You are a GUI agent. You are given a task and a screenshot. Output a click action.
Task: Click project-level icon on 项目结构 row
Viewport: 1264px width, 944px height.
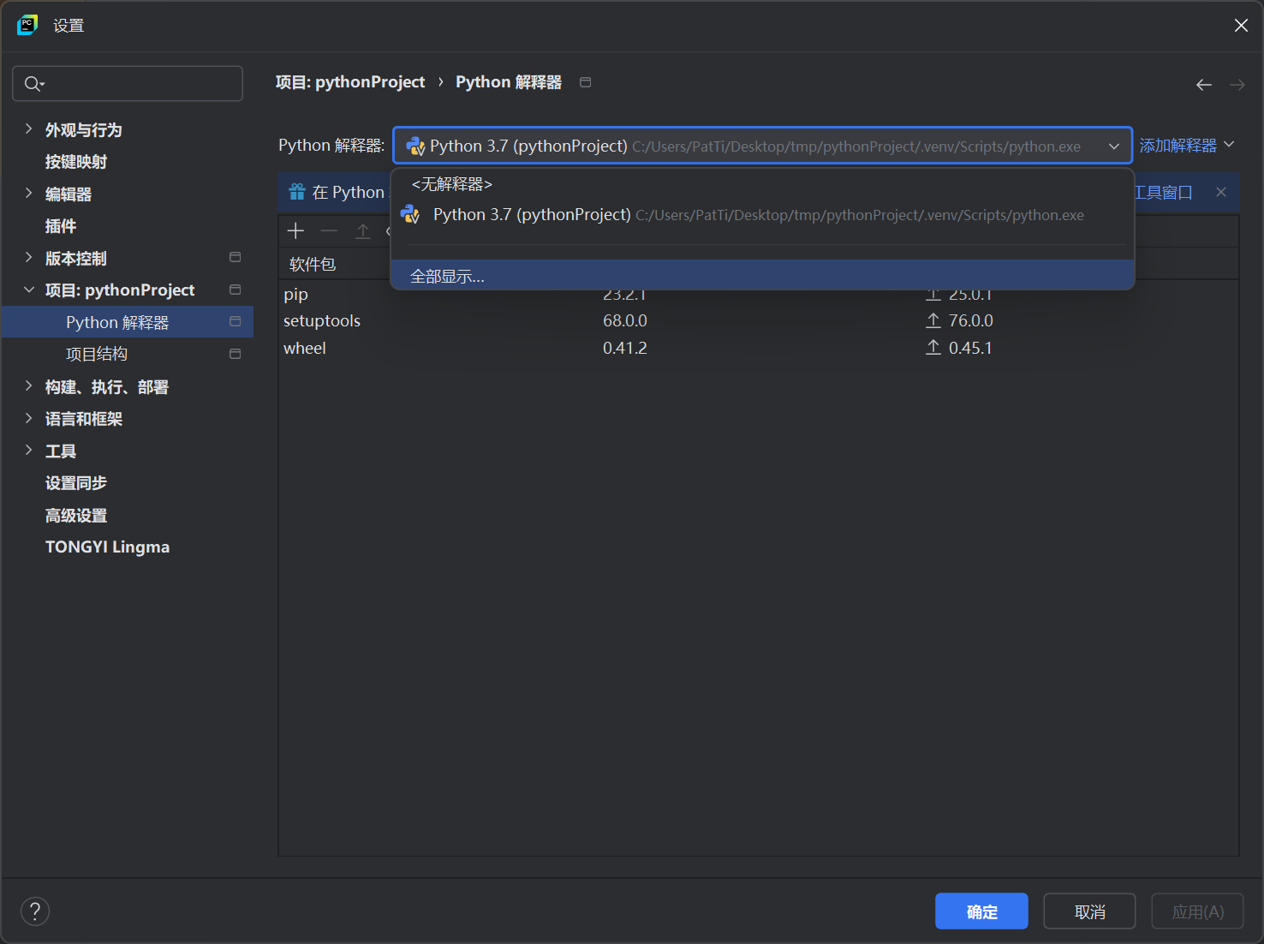[x=236, y=354]
